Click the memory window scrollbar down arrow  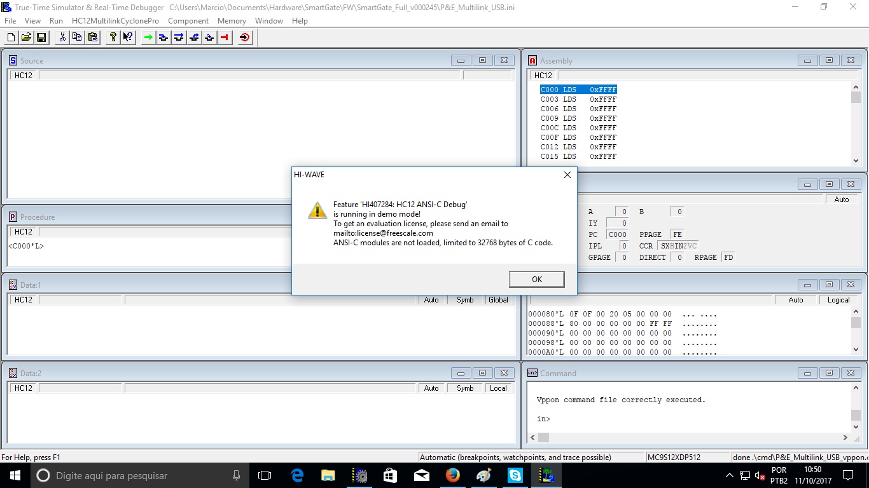pos(856,349)
